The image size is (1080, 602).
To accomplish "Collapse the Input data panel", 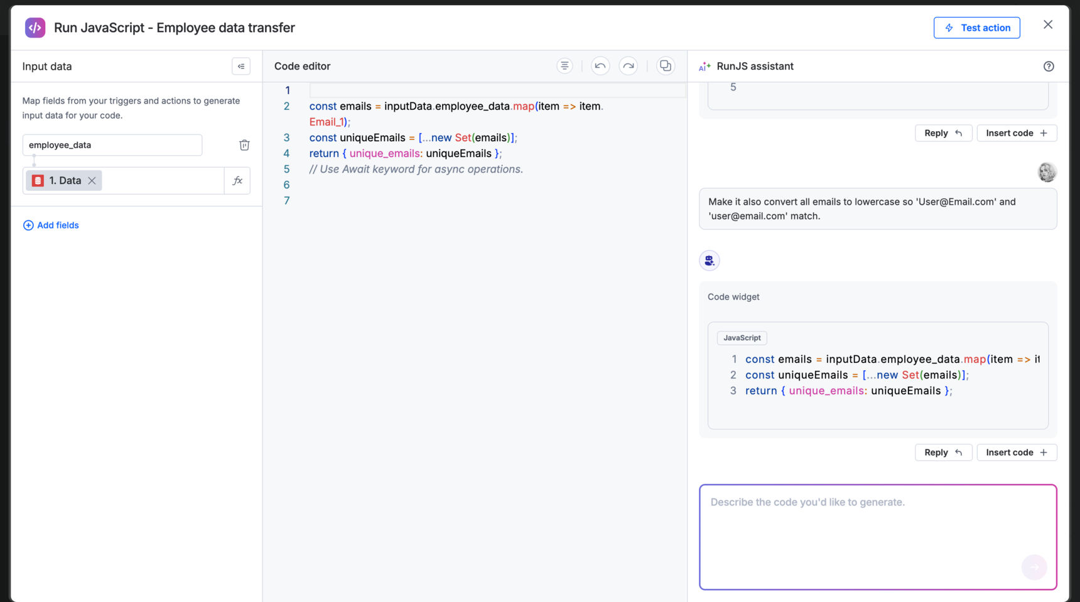I will pyautogui.click(x=241, y=66).
